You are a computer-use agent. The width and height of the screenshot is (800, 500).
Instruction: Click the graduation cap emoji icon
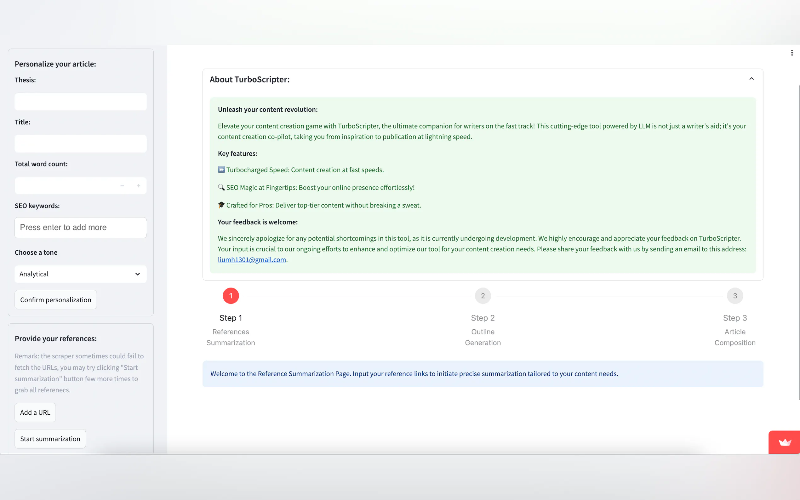tap(221, 205)
